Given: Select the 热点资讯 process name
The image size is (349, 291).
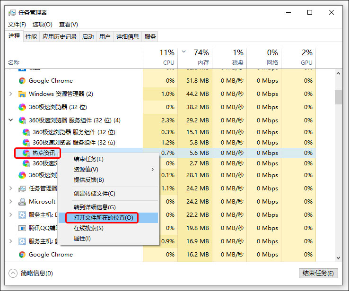Looking at the screenshot, I should 44,153.
